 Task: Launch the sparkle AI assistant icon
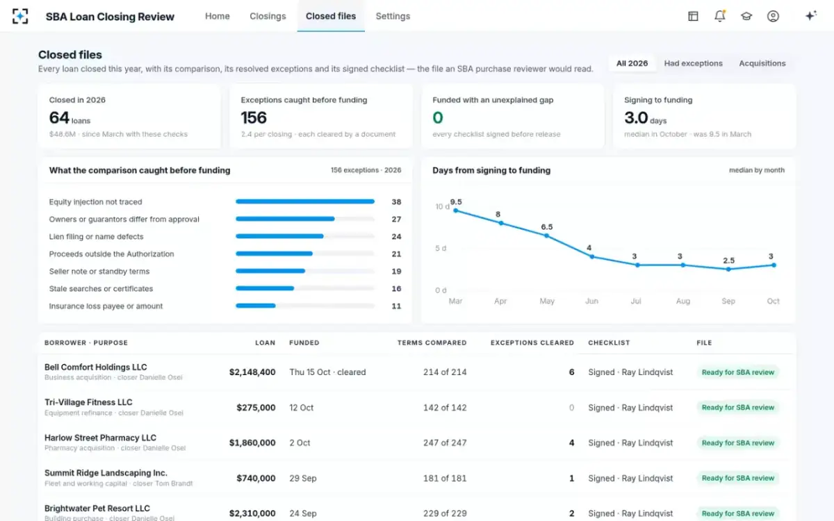[810, 16]
